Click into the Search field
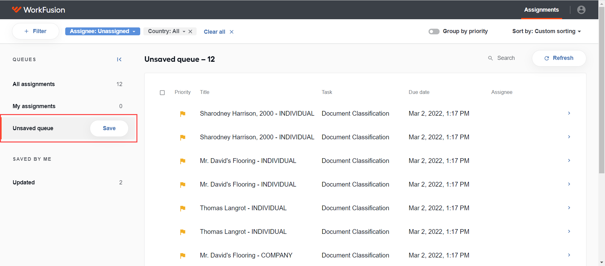Screen dimensions: 605x266 (x=506, y=58)
